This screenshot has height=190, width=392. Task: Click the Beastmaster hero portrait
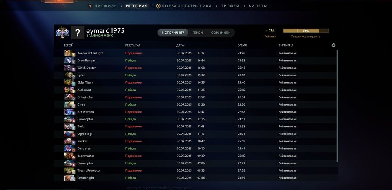[x=69, y=156]
